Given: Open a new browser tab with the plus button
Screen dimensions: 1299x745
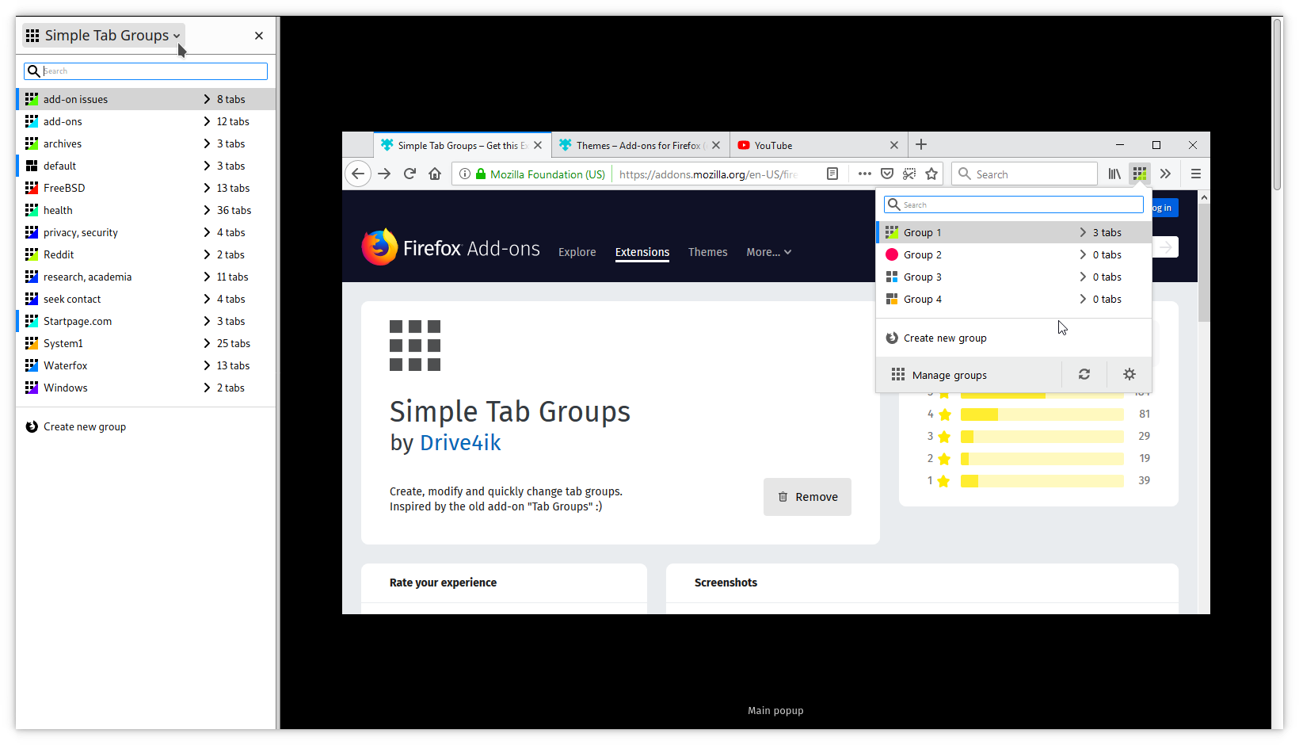Looking at the screenshot, I should 921,144.
